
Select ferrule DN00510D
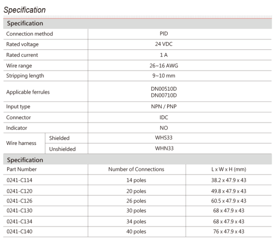pyautogui.click(x=164, y=89)
